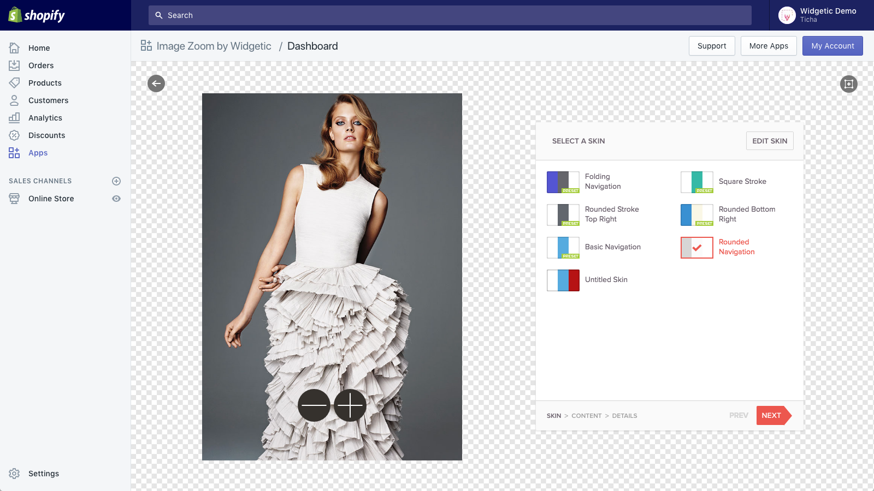
Task: Click the app grid icon beside Image Zoom
Action: click(146, 46)
